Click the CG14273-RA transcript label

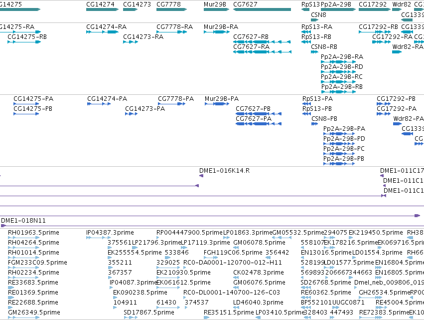coord(143,37)
